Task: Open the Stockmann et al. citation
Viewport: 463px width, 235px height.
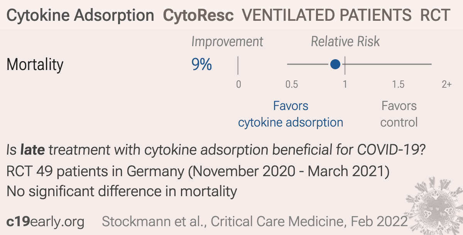Action: coord(255,222)
